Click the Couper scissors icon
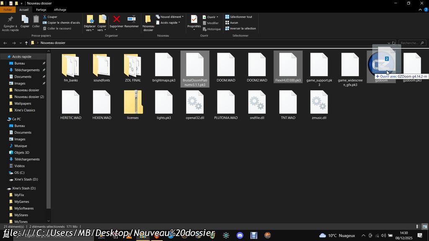The height and width of the screenshot is (241, 429). [45, 17]
